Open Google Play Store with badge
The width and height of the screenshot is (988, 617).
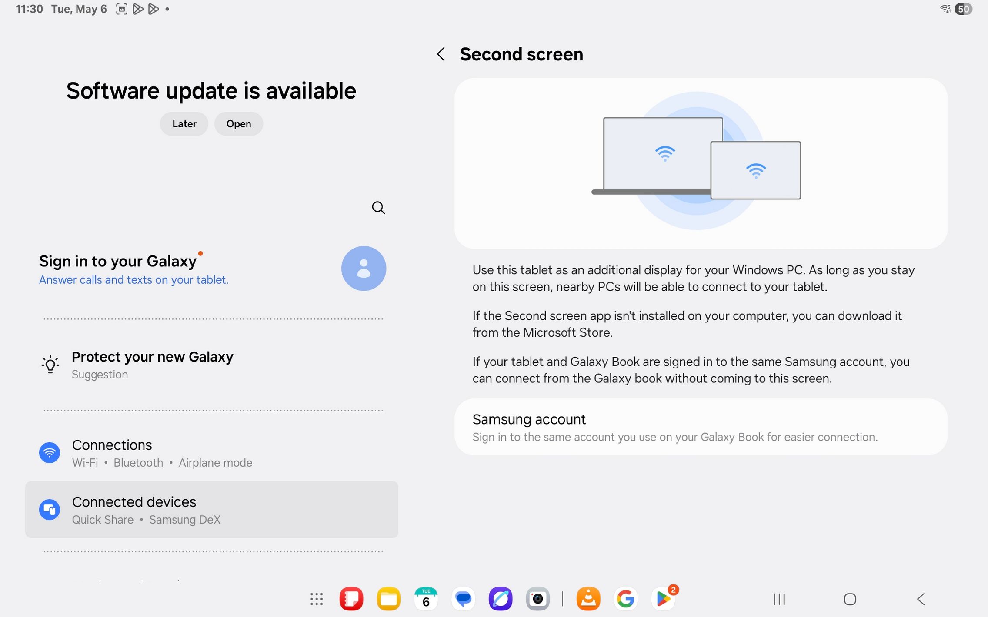coord(664,598)
